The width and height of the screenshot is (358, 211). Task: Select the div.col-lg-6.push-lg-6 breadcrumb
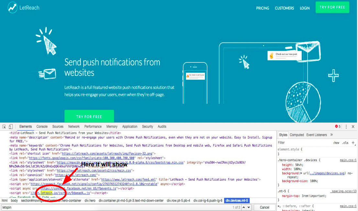(x=208, y=201)
